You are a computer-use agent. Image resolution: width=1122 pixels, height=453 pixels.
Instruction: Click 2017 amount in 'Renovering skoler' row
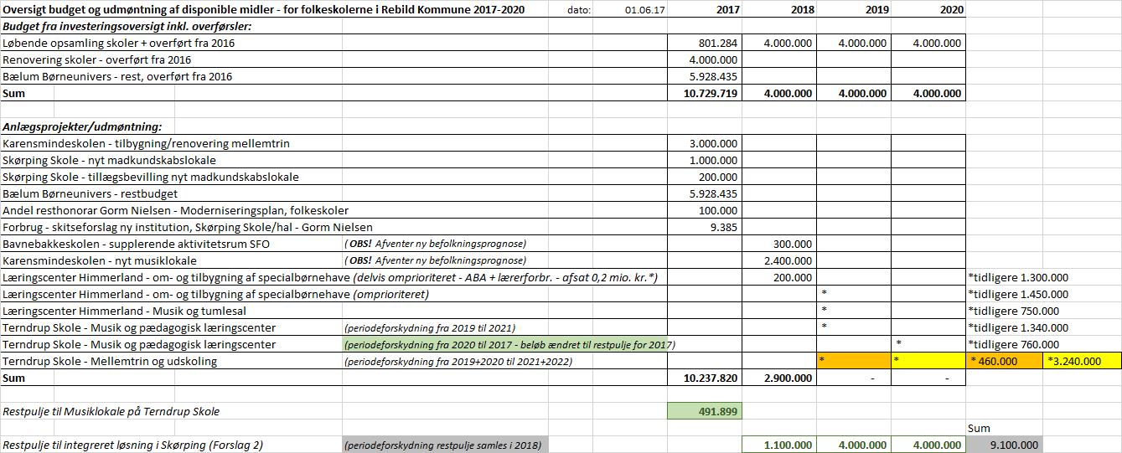[x=713, y=59]
